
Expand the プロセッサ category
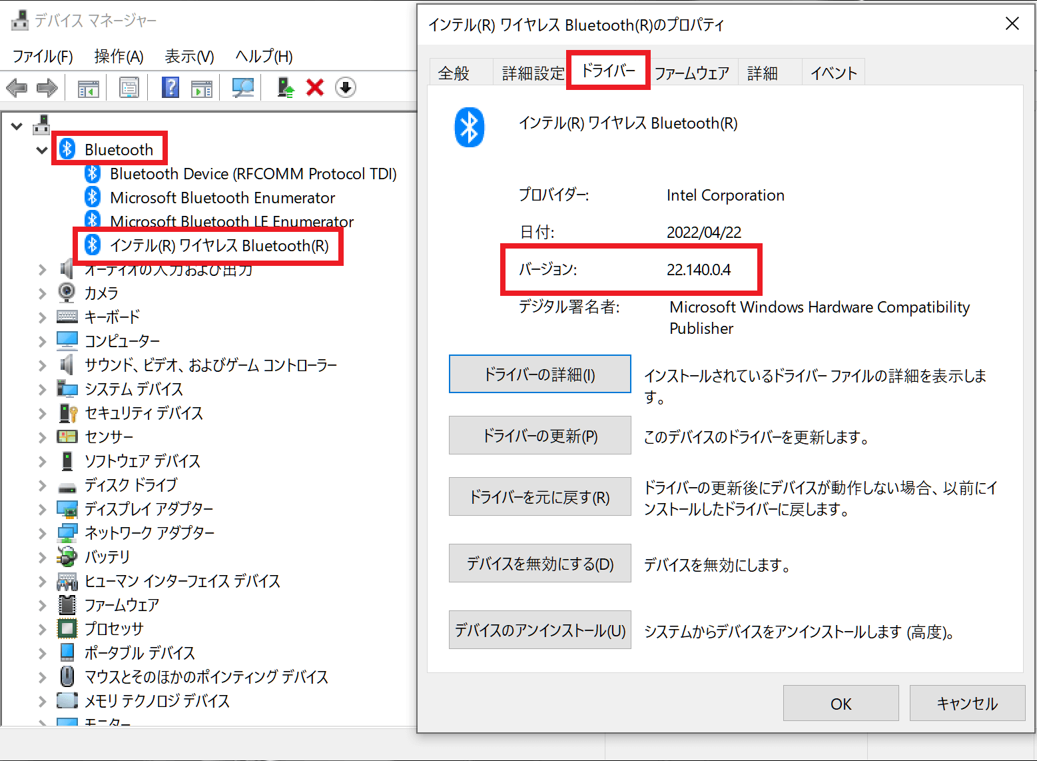(43, 629)
